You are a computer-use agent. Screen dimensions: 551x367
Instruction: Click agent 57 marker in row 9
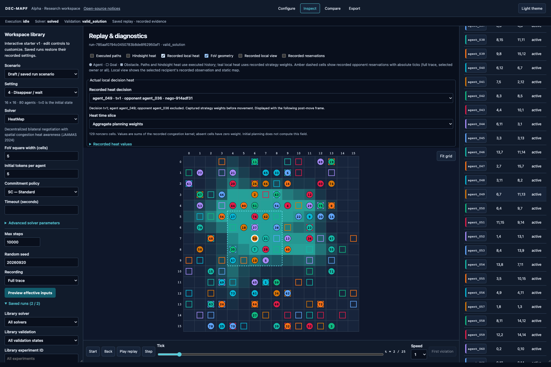[233, 260]
